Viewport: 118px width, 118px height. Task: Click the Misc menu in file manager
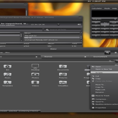click(8, 53)
